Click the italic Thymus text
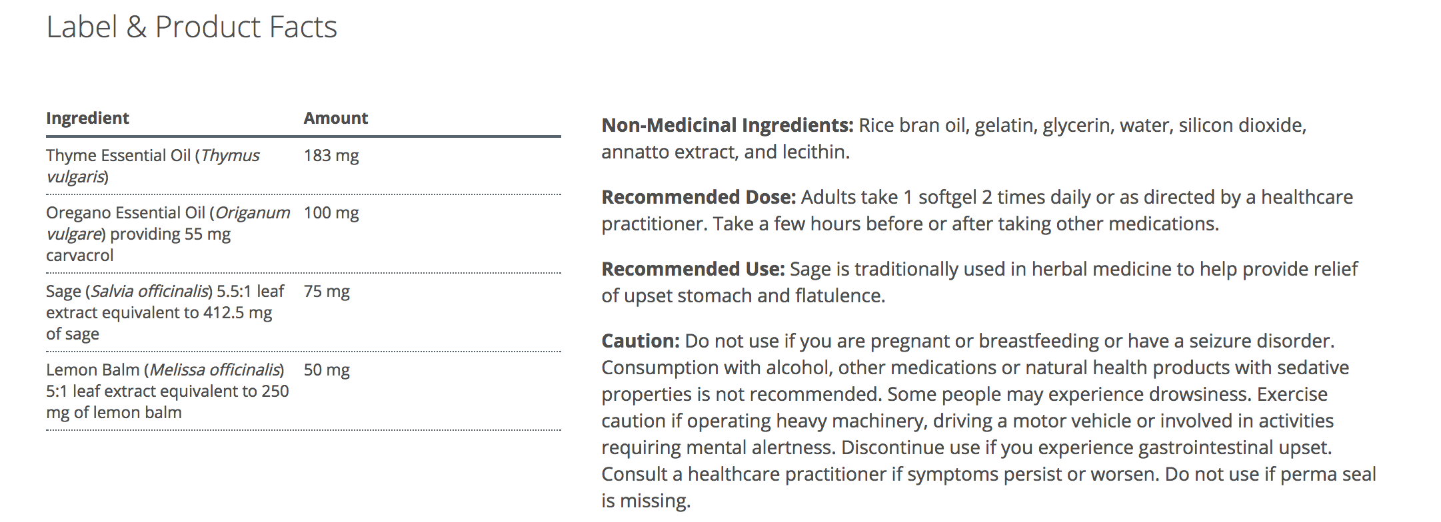Image resolution: width=1441 pixels, height=522 pixels. tap(231, 156)
